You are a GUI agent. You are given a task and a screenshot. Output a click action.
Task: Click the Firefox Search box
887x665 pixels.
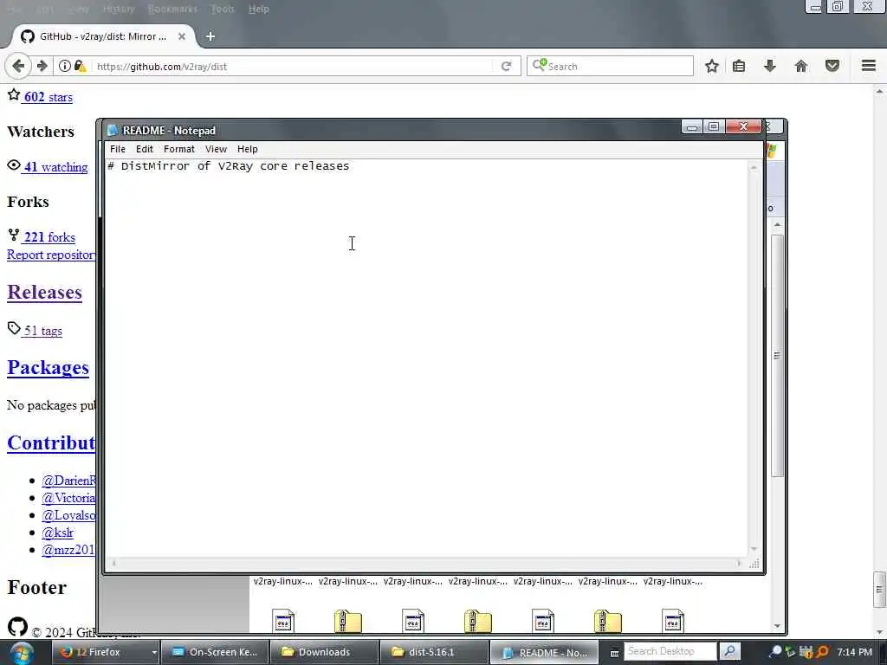[610, 66]
